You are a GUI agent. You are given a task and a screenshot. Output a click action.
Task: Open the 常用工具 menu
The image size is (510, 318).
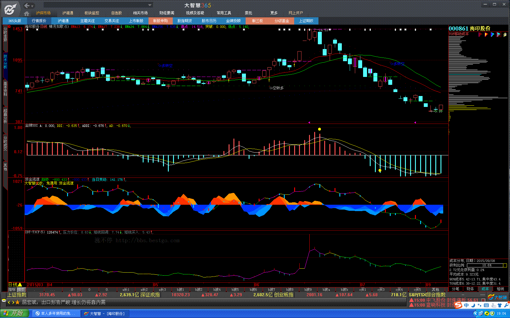(x=224, y=13)
